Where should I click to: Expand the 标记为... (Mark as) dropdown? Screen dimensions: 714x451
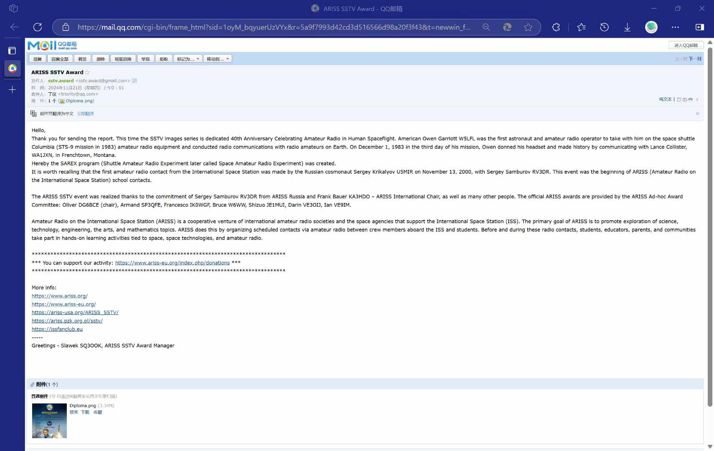click(188, 59)
